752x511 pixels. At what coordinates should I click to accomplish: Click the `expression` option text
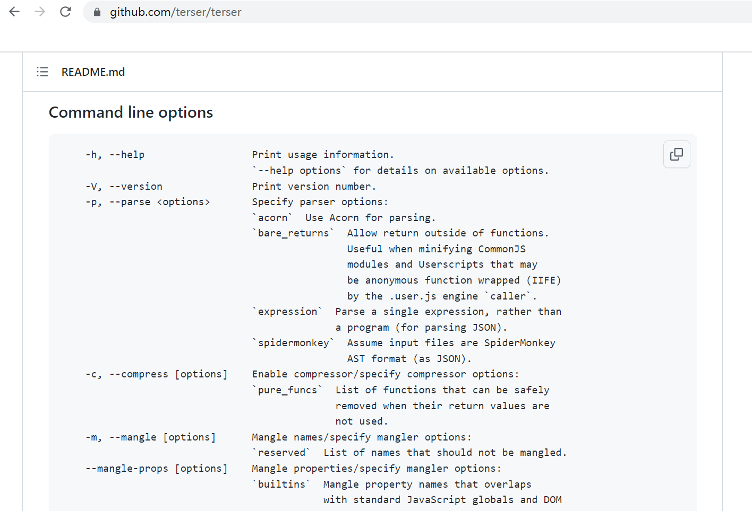[x=287, y=312]
